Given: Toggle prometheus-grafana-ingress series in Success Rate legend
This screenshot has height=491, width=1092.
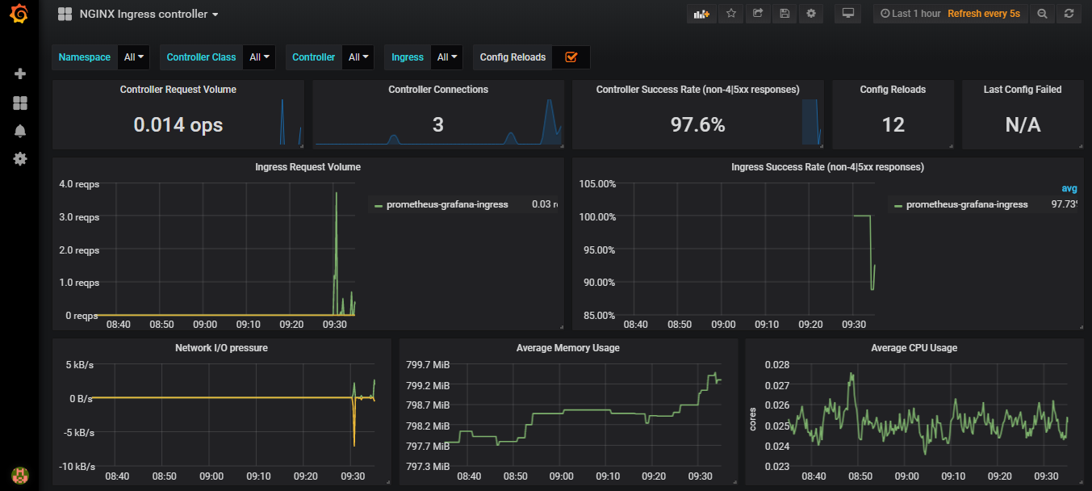Looking at the screenshot, I should [967, 204].
